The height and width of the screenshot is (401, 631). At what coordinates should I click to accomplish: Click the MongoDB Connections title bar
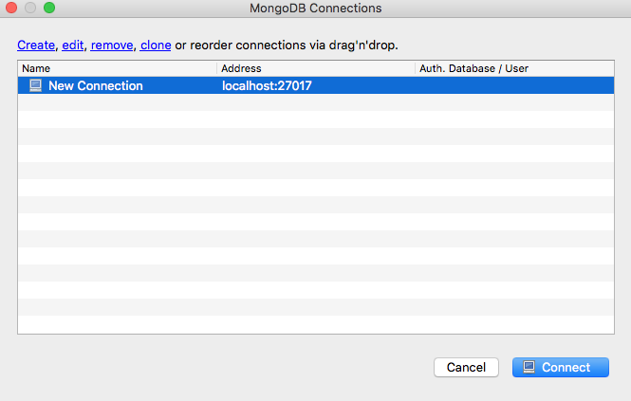point(315,9)
